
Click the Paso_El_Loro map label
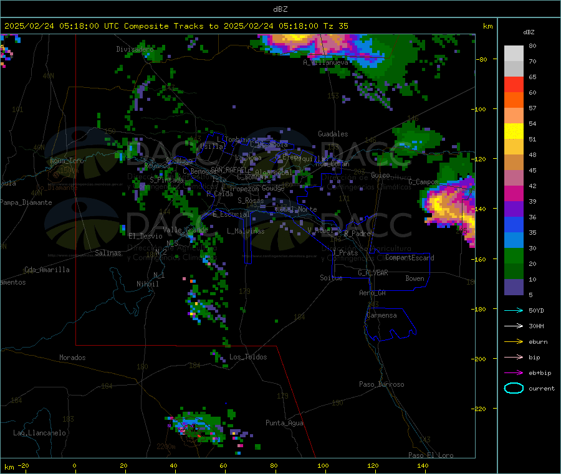click(x=431, y=455)
